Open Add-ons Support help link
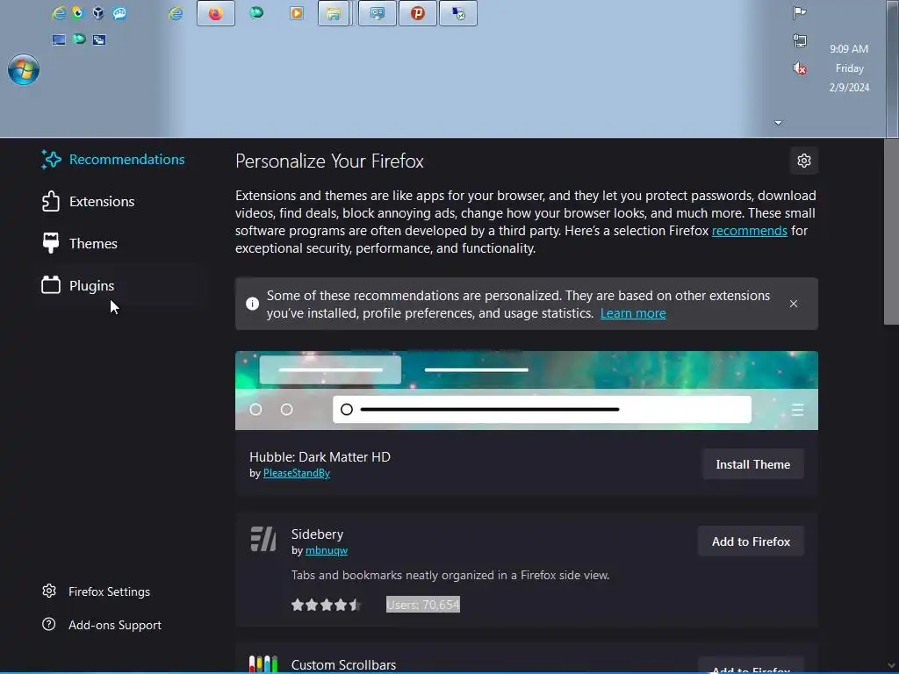Image resolution: width=899 pixels, height=674 pixels. click(102, 625)
